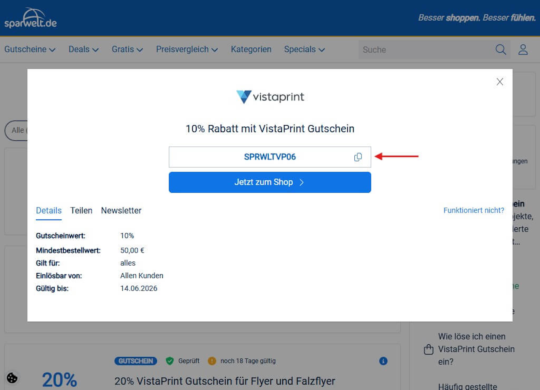Click the sparwelt.de logo
540x390 pixels.
(x=30, y=18)
